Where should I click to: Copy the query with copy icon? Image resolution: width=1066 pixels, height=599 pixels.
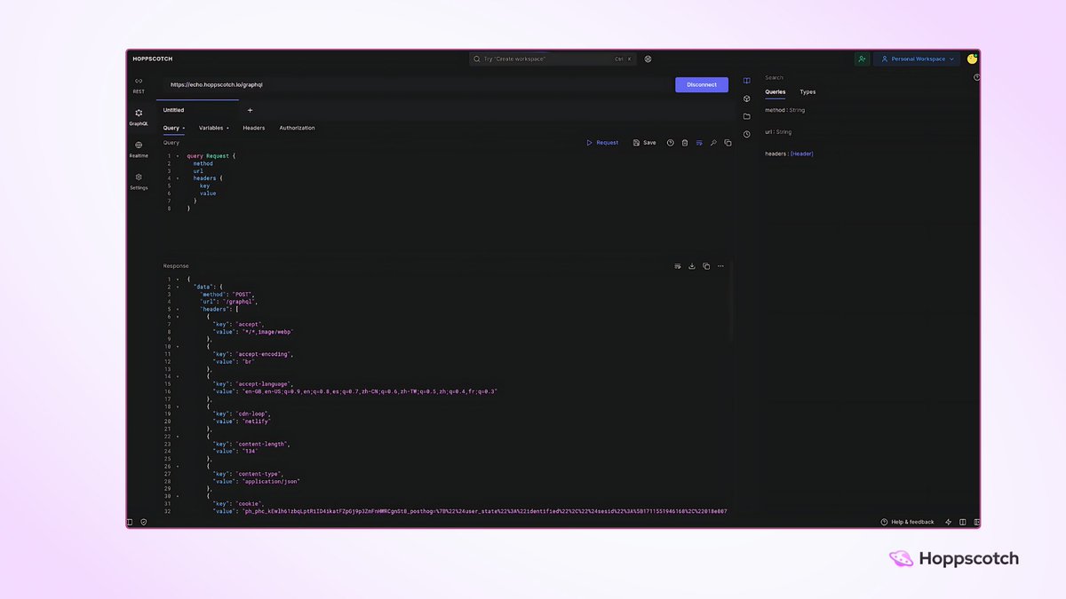(728, 142)
